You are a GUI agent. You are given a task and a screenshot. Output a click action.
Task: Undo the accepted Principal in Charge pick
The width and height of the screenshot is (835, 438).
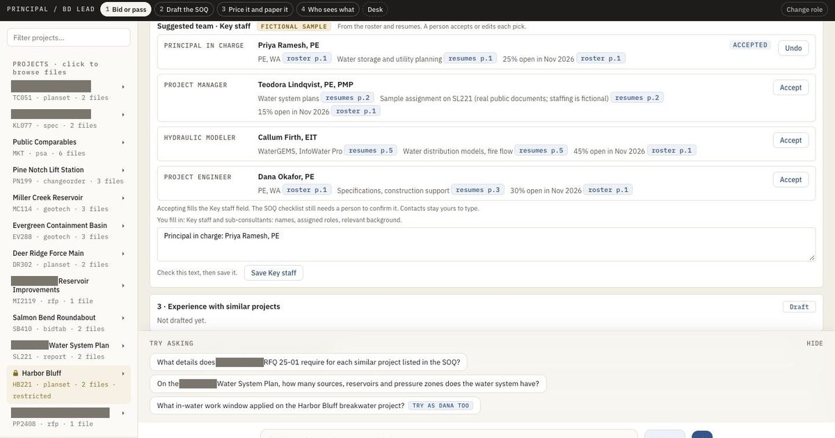click(x=793, y=48)
